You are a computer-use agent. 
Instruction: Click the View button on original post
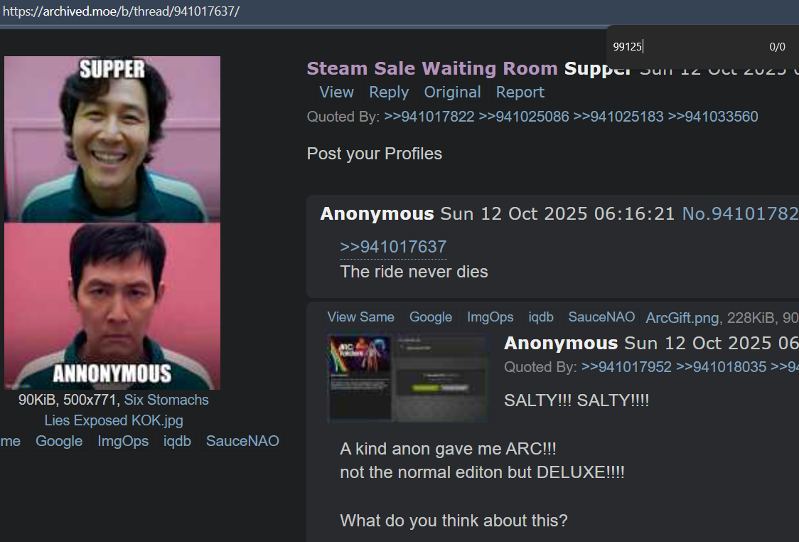[336, 92]
